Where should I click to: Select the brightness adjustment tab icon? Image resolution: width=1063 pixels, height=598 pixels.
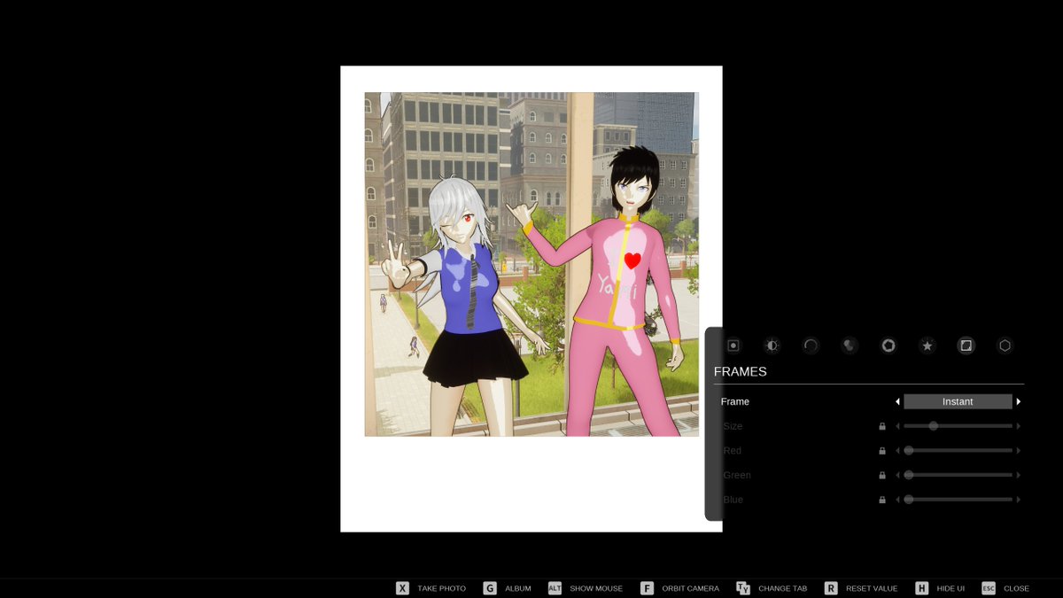772,346
